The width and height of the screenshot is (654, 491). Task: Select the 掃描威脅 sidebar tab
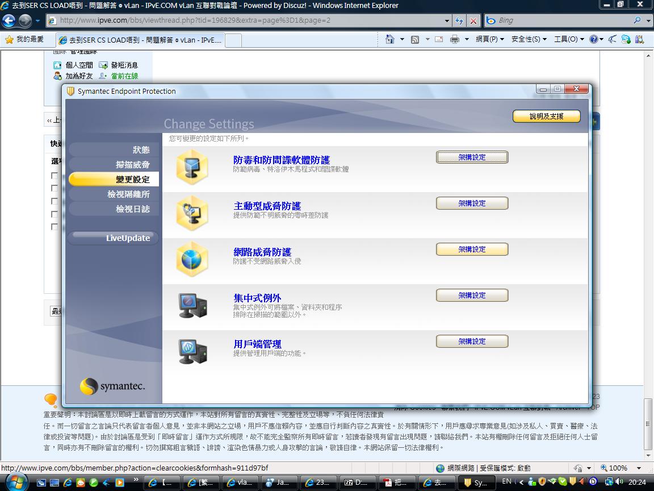pos(114,164)
